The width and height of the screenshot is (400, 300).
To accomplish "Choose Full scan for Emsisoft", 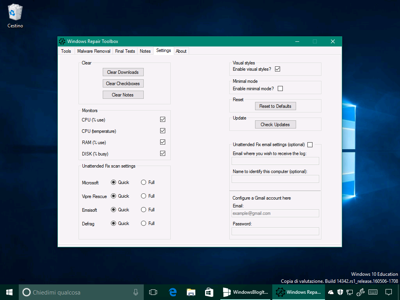I will (148, 210).
